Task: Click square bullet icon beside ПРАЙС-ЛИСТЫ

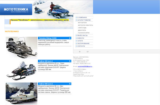Action: pyautogui.click(x=76, y=35)
